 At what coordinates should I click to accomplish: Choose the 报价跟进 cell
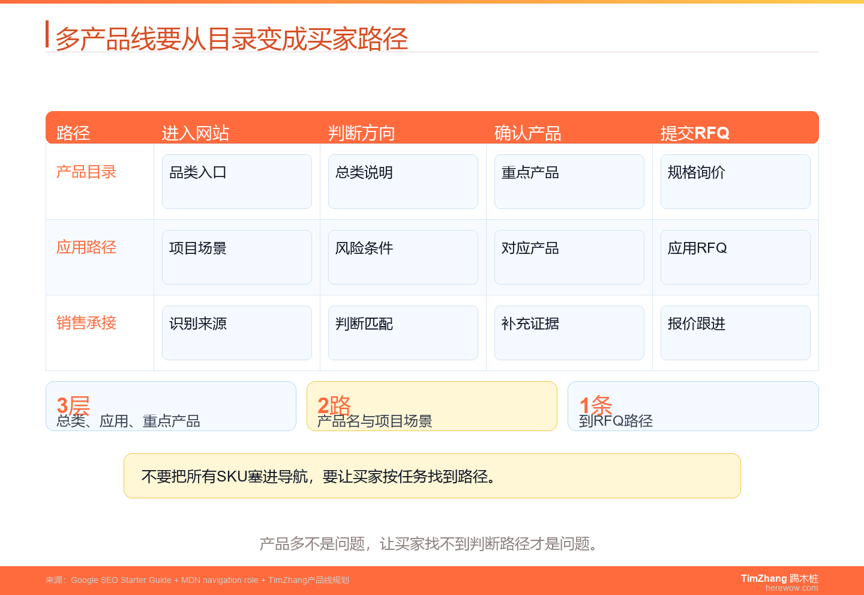pyautogui.click(x=736, y=333)
